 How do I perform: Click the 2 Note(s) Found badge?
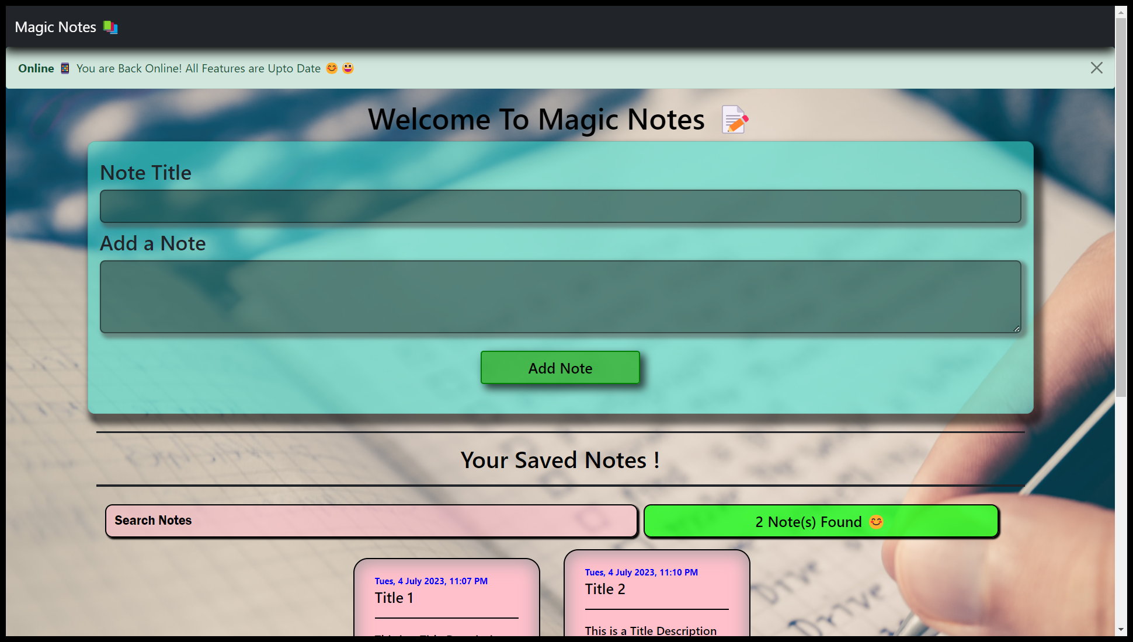(820, 521)
